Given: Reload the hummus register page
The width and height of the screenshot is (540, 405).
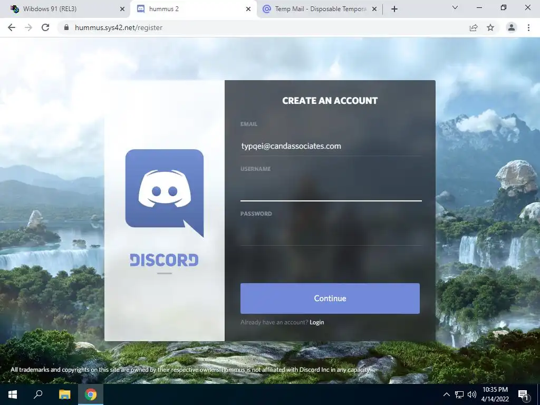Looking at the screenshot, I should 45,27.
